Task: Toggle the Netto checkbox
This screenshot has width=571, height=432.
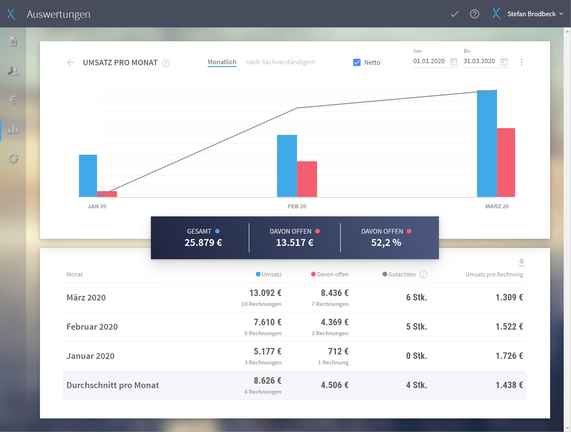Action: tap(357, 62)
